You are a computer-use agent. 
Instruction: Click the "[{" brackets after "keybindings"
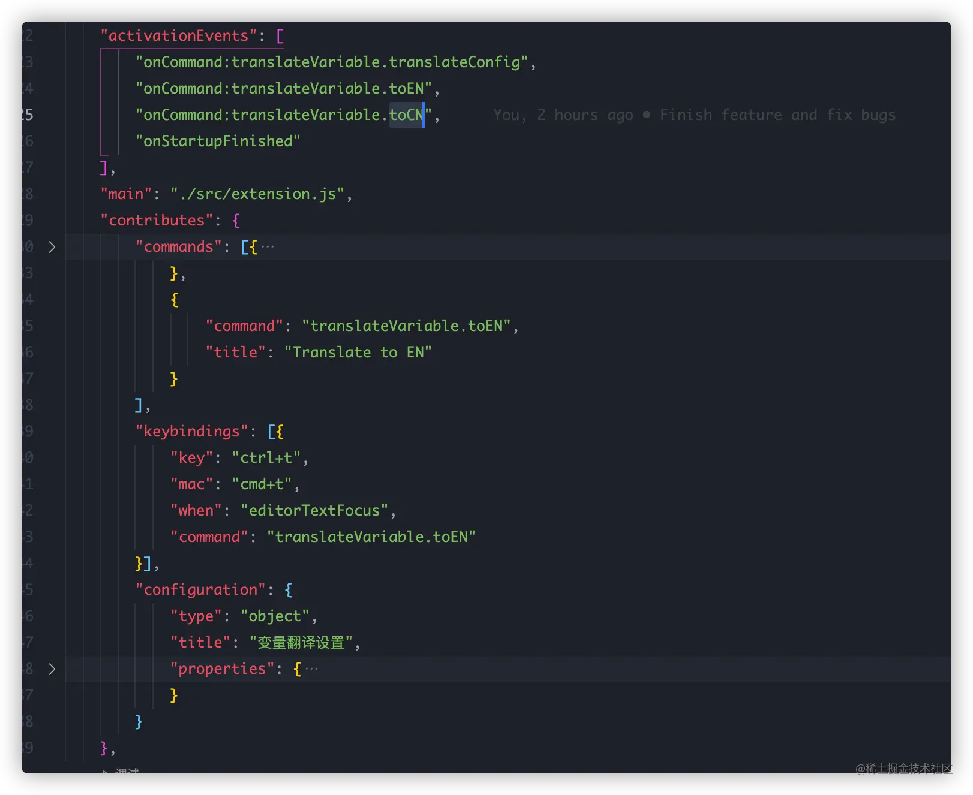pyautogui.click(x=275, y=432)
